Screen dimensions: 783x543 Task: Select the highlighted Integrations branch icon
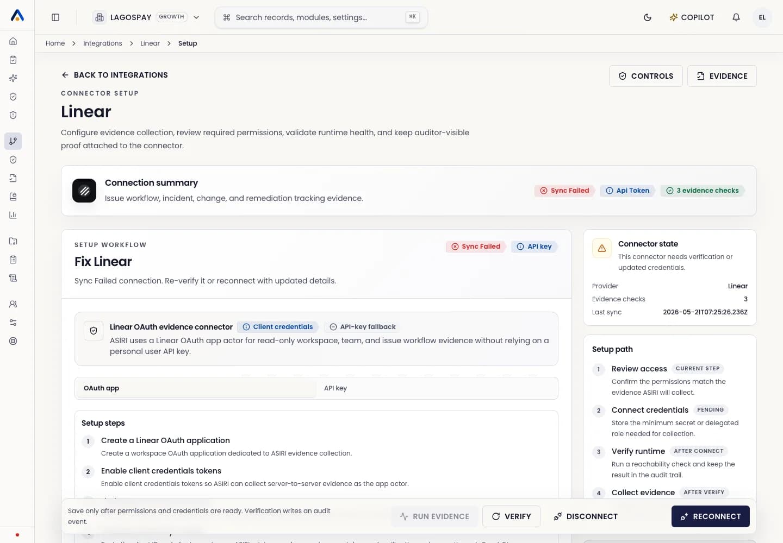13,141
